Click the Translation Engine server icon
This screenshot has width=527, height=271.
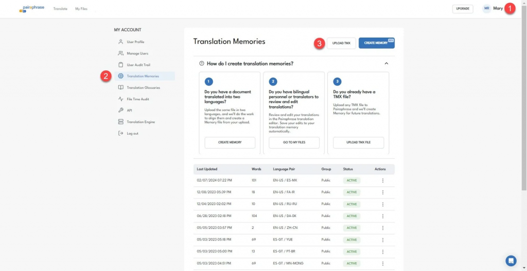coord(120,122)
